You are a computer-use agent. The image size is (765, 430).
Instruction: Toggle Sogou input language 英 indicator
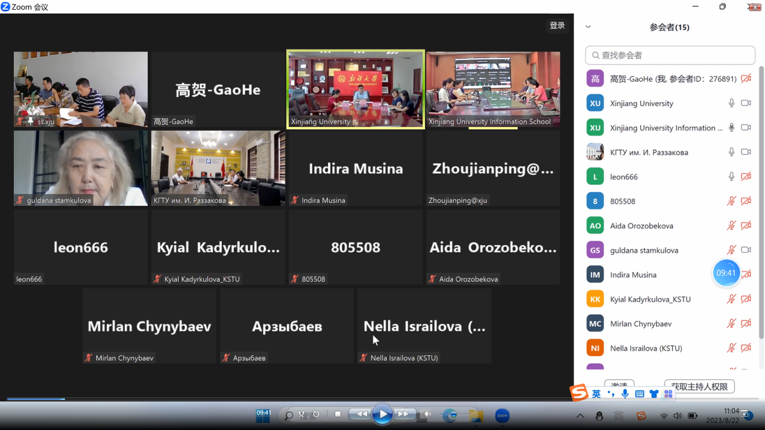coord(596,394)
